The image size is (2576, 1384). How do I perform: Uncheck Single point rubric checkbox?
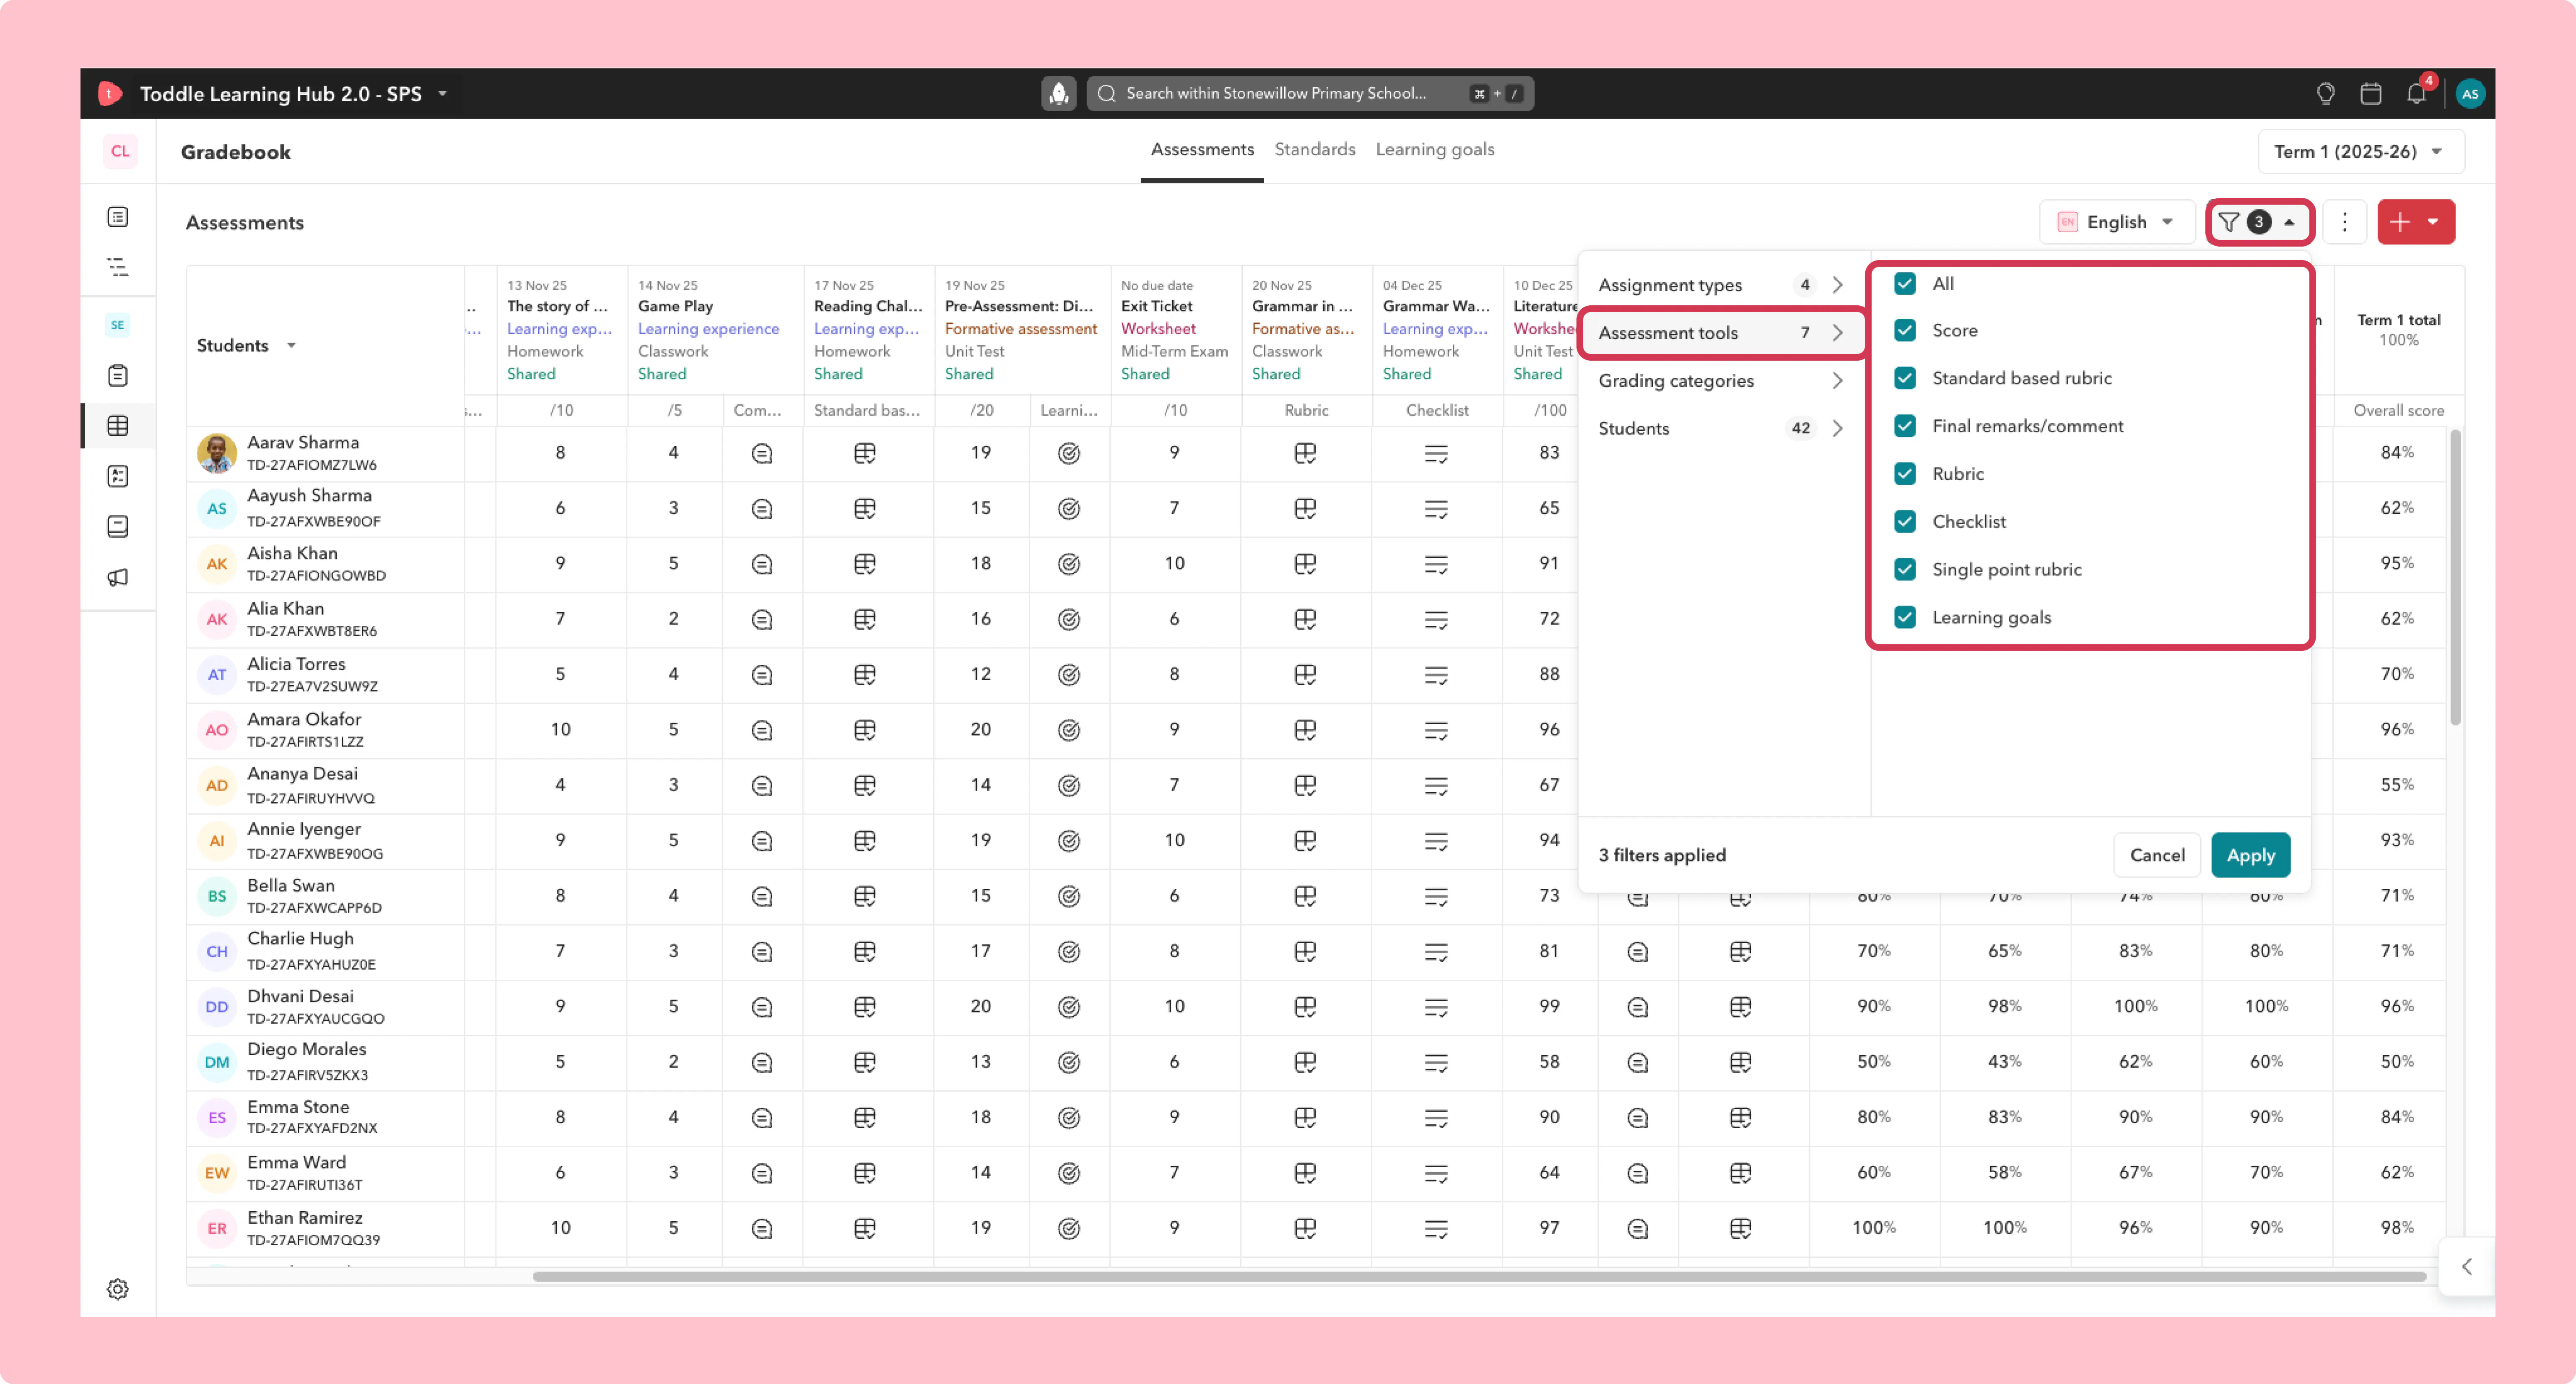(1905, 570)
